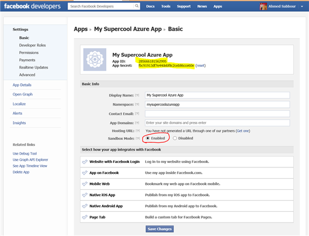
Task: Expand Mobile Web integration row
Action: (x=187, y=184)
